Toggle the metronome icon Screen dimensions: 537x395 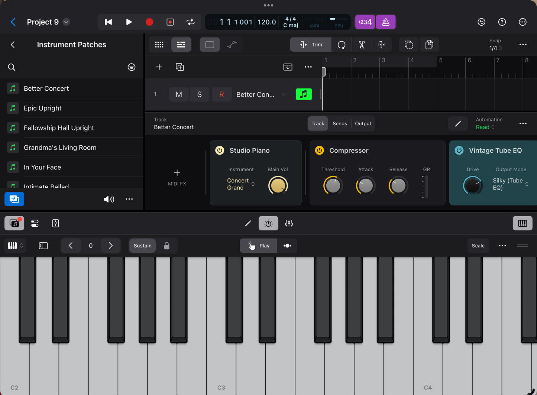[386, 22]
